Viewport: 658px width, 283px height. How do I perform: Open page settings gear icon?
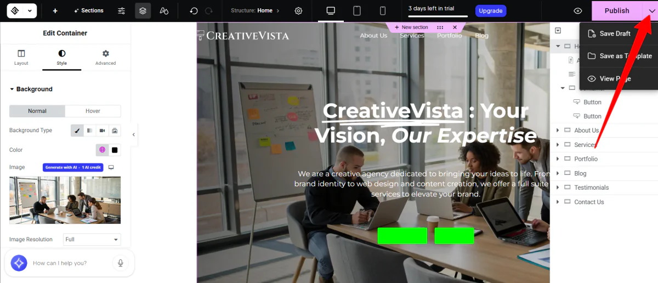[298, 11]
